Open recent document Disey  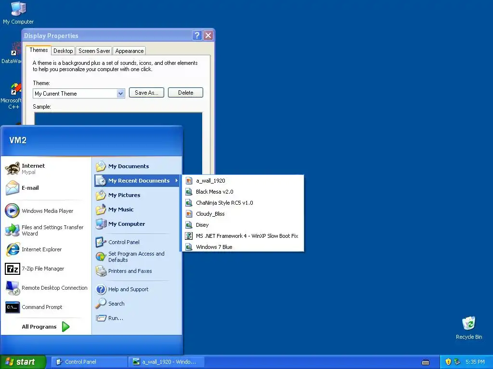click(x=243, y=225)
